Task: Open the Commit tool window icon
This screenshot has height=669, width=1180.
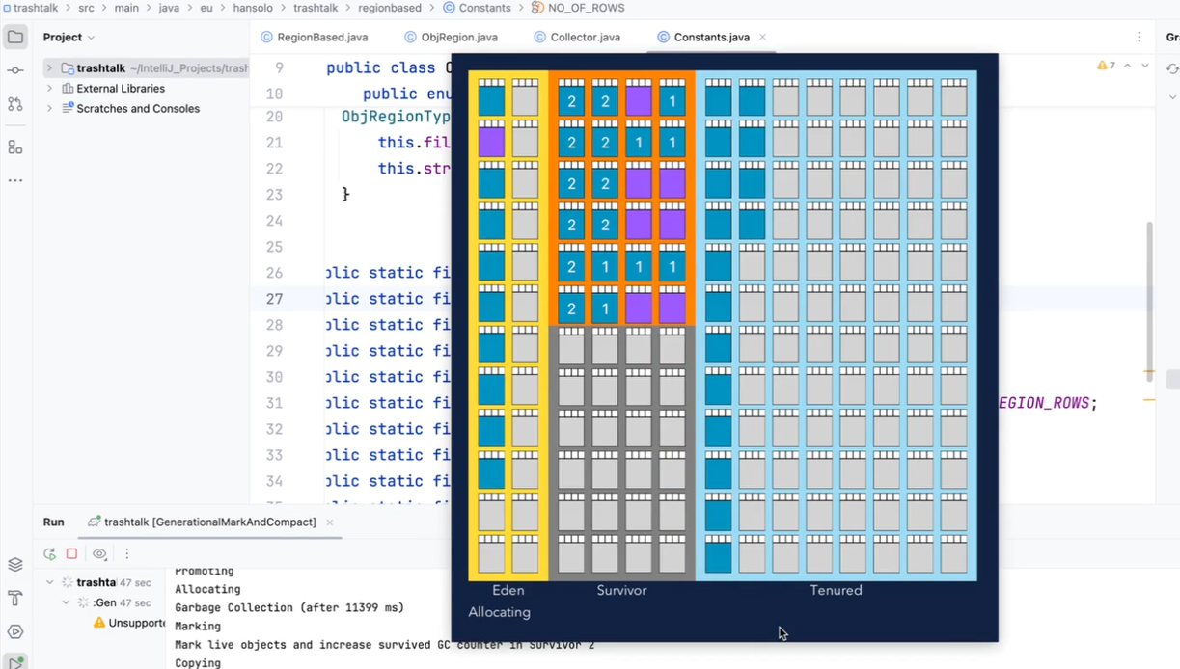Action: click(x=15, y=70)
